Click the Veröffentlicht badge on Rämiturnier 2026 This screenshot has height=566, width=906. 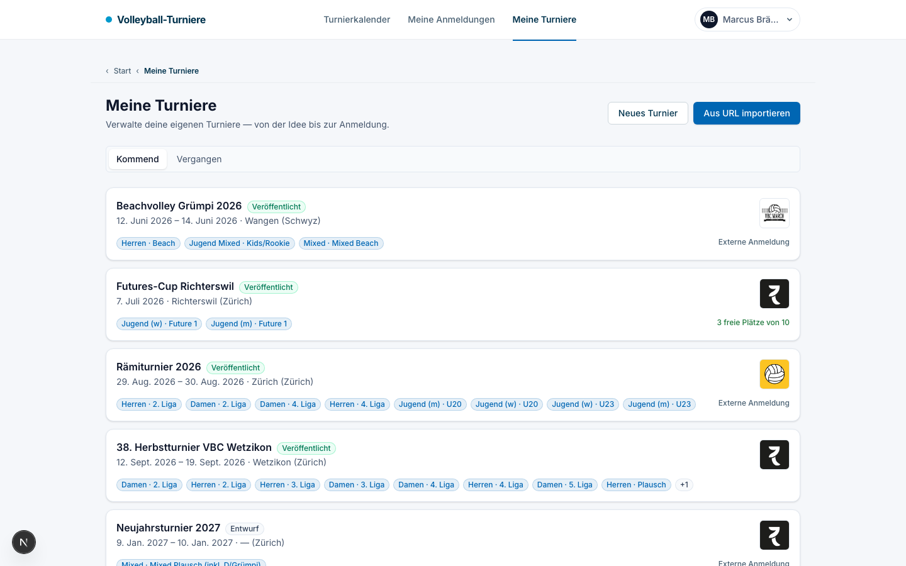coord(235,368)
